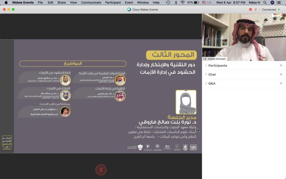Click the date and time in menu bar
Viewport: 286px width, 179px height.
tap(231, 3)
